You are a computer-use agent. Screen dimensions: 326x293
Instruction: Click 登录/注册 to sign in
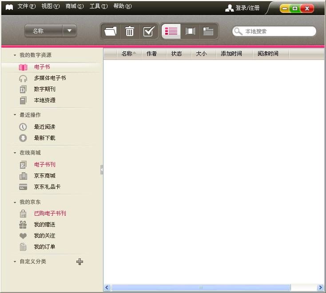(x=243, y=8)
